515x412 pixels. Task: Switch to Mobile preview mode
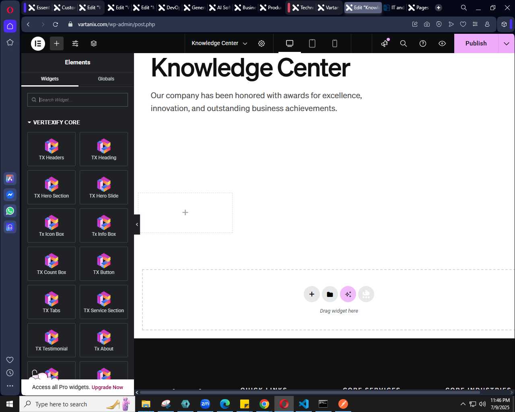click(335, 43)
